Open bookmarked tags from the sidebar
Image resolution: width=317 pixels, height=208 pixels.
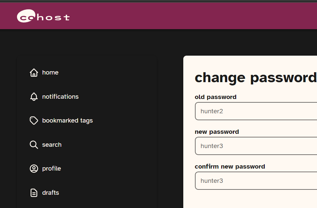(67, 121)
